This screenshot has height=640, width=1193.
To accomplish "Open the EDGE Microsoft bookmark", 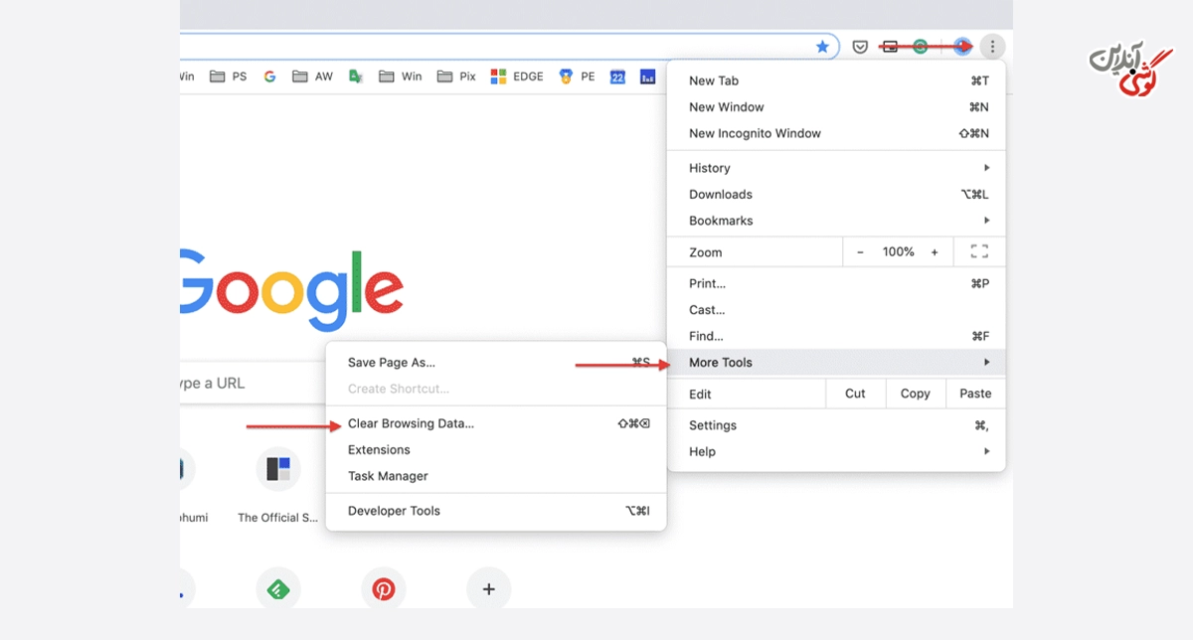I will click(517, 76).
